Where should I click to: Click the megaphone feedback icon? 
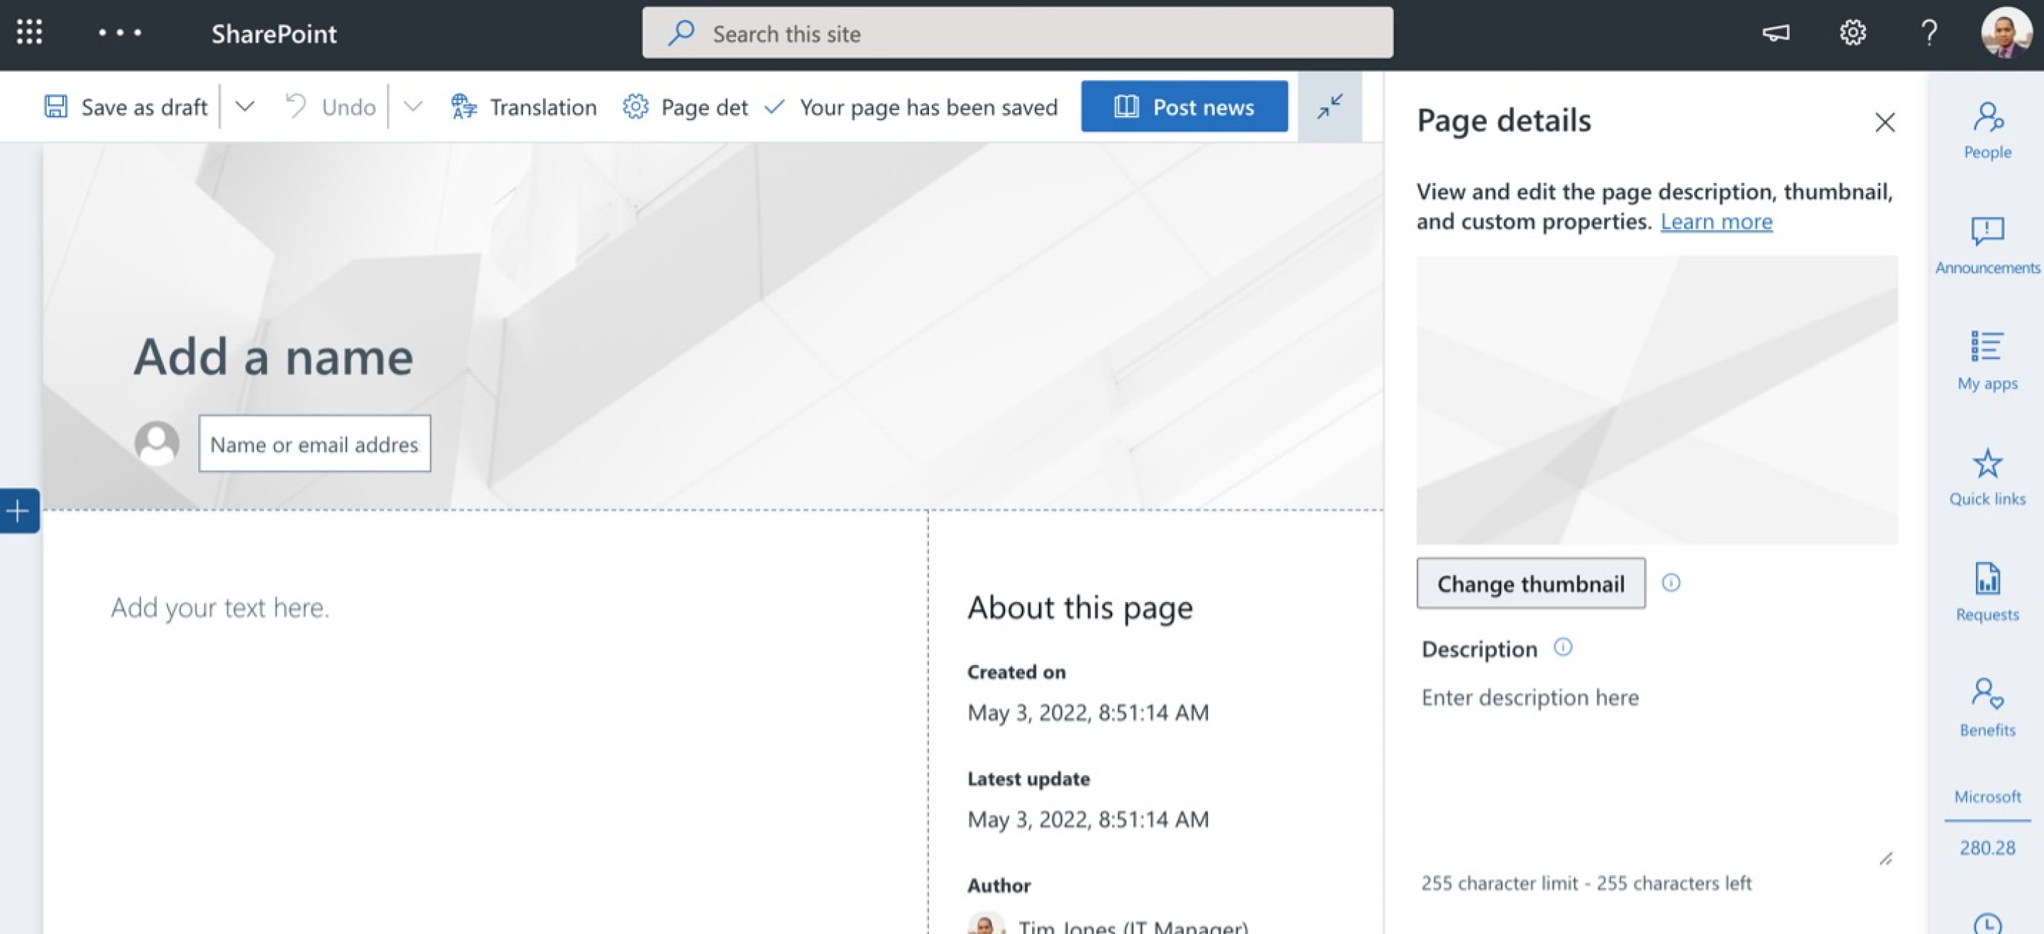tap(1776, 33)
